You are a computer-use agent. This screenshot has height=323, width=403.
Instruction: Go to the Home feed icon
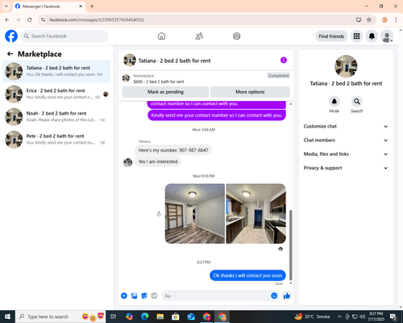pos(161,36)
